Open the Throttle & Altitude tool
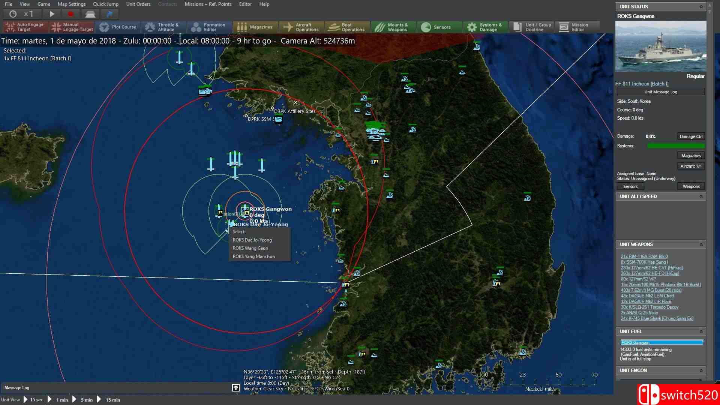This screenshot has height=405, width=720. 163,27
